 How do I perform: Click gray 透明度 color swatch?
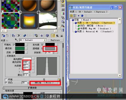[50, 48]
